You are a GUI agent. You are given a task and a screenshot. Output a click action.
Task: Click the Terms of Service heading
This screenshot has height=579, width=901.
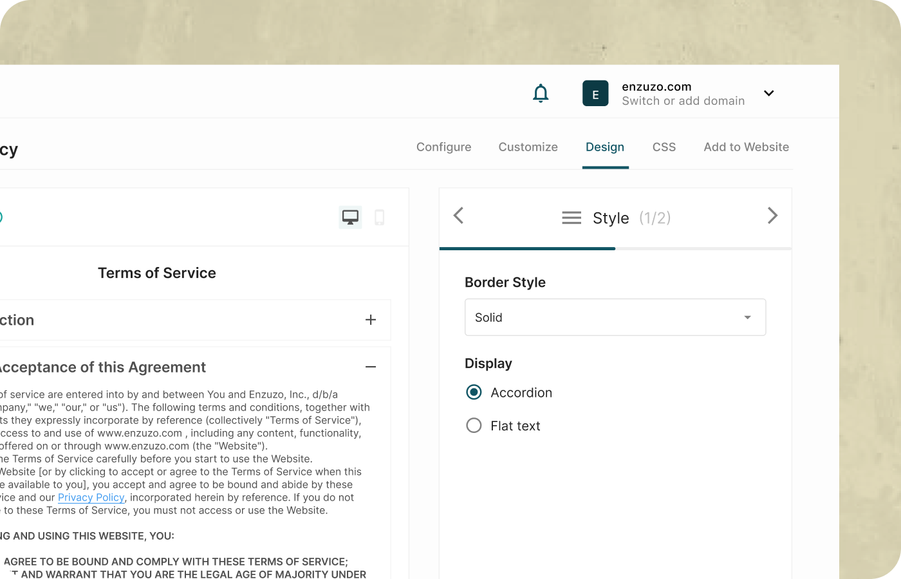click(157, 273)
